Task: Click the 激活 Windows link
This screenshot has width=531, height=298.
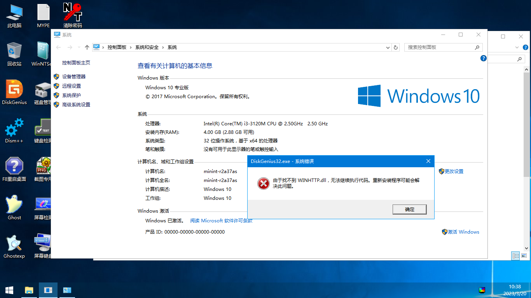Action: click(463, 232)
